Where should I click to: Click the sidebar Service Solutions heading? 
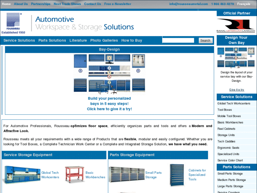coord(236,97)
